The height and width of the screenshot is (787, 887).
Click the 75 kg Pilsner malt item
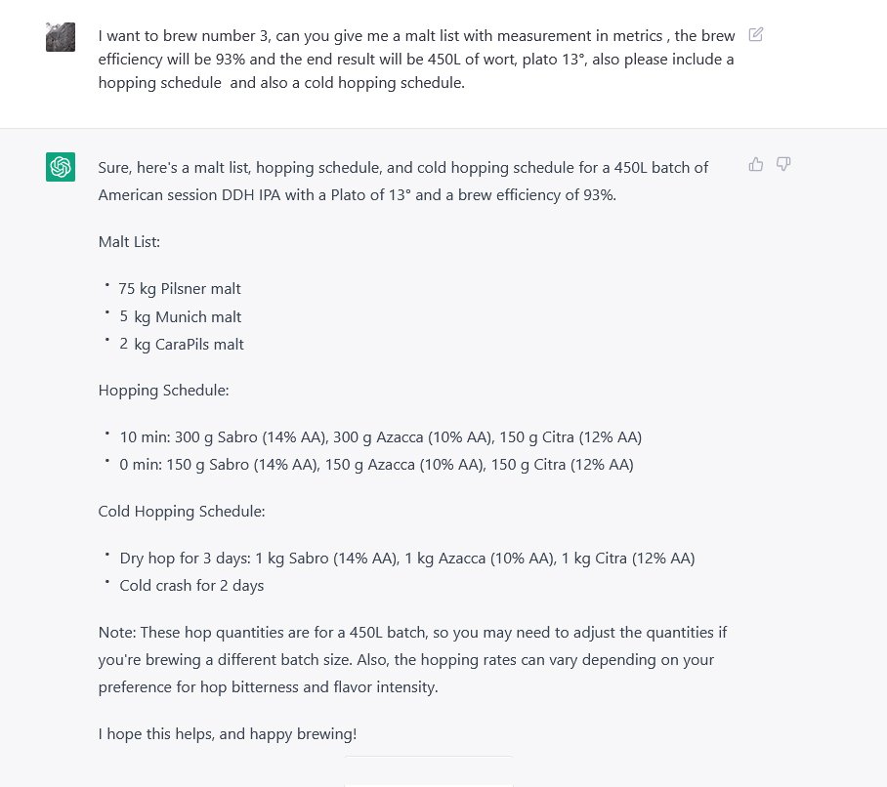coord(180,289)
